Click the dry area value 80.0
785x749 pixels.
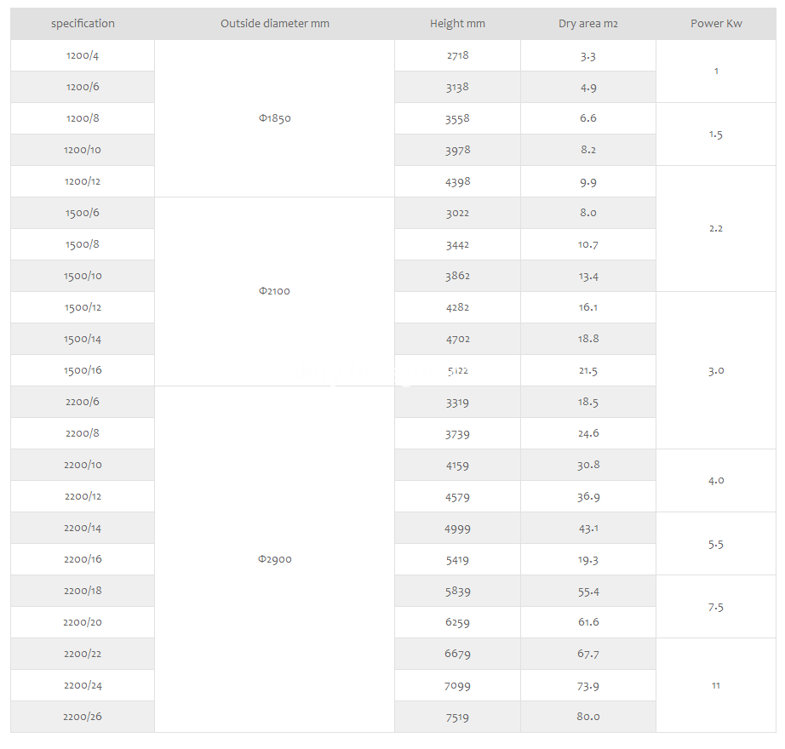(588, 717)
